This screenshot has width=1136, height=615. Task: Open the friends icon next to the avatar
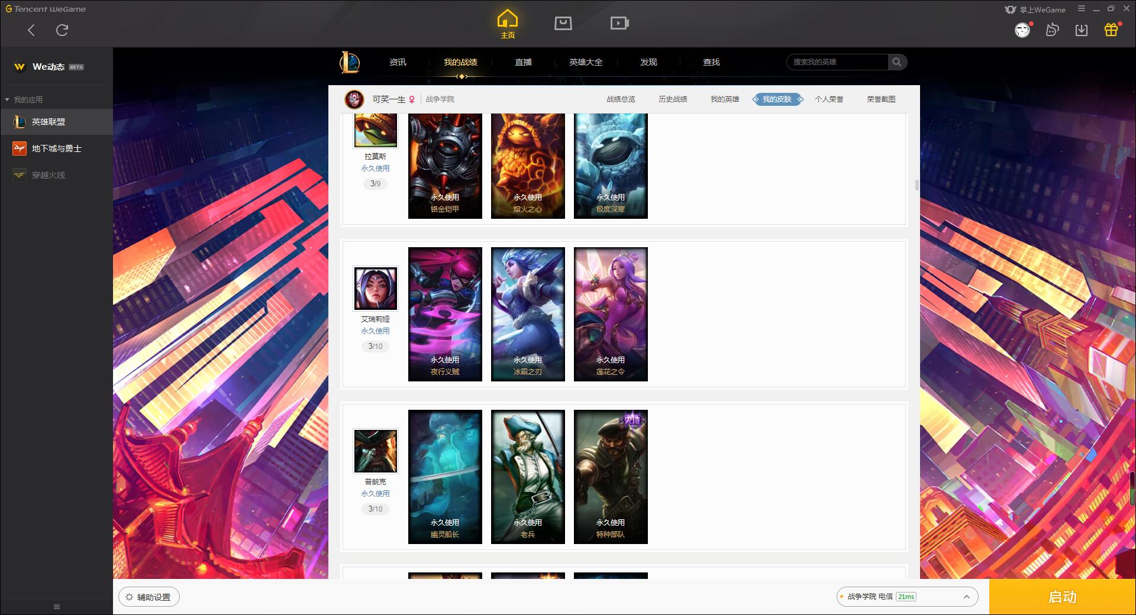[1052, 30]
